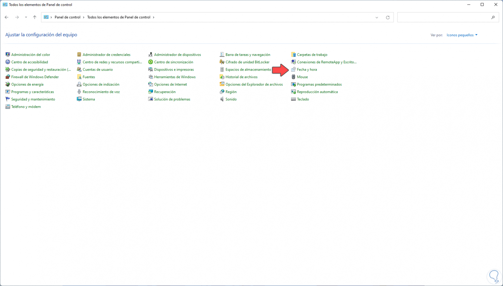Open the Mouse icon

click(293, 77)
